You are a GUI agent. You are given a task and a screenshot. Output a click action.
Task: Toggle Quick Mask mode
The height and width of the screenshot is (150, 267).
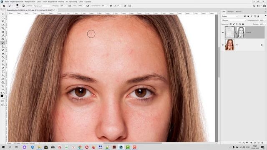tap(3, 101)
